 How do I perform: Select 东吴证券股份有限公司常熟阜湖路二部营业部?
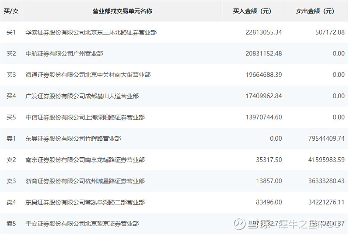(x=85, y=202)
